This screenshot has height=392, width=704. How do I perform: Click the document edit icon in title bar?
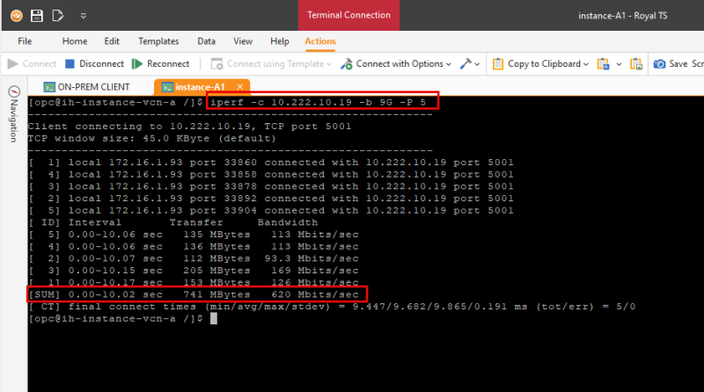pyautogui.click(x=58, y=15)
